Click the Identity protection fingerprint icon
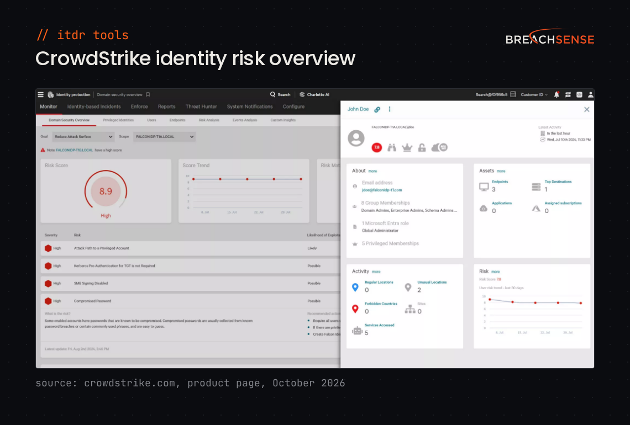This screenshot has width=630, height=425. tap(51, 95)
